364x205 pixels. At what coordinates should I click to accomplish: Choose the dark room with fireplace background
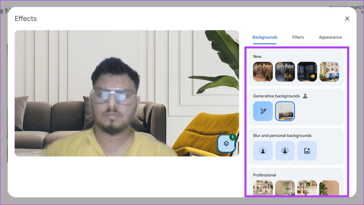(x=307, y=72)
